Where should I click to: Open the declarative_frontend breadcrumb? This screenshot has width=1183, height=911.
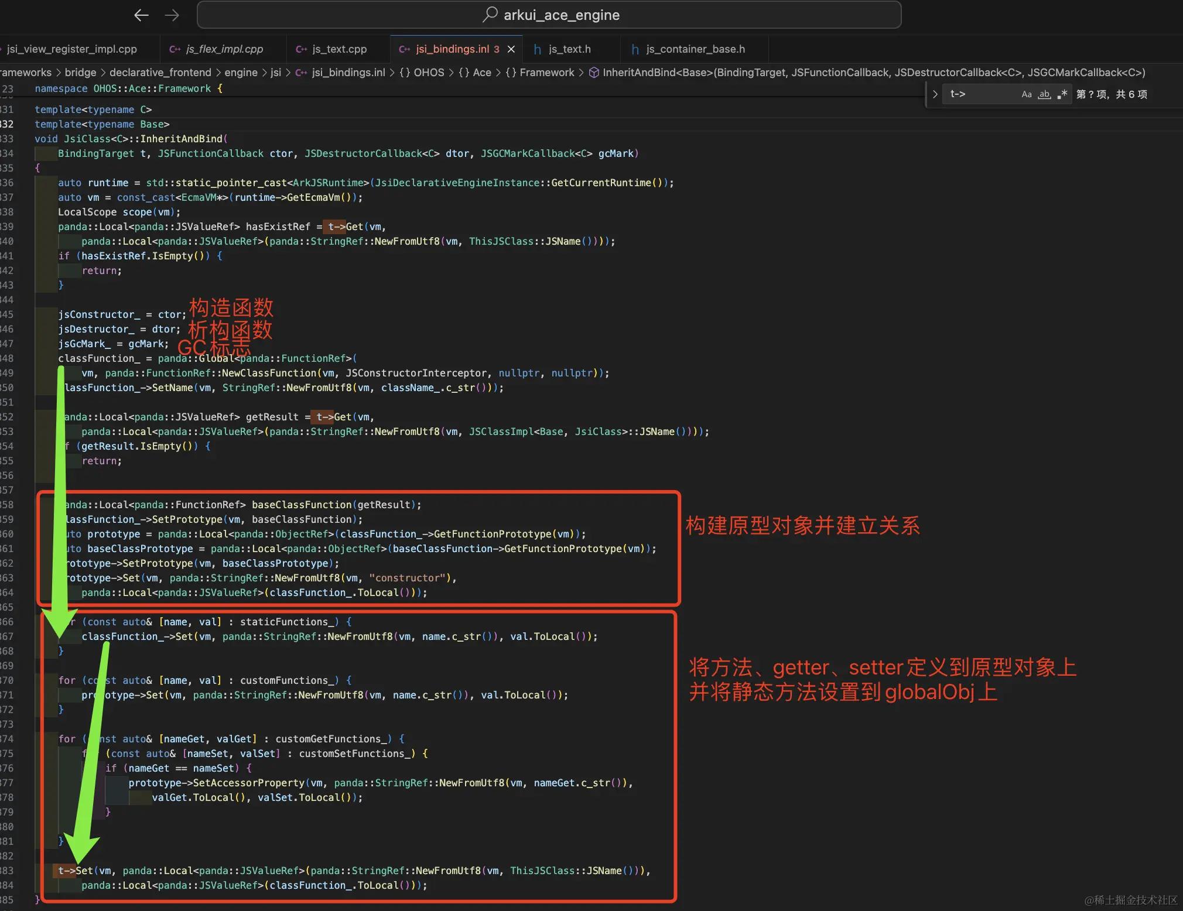click(x=160, y=73)
